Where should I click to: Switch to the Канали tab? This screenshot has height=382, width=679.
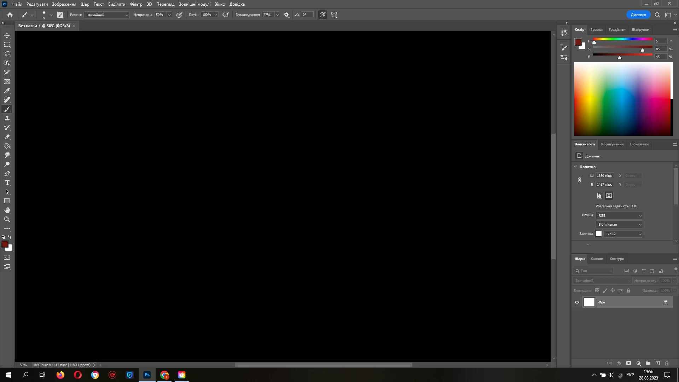coord(597,259)
